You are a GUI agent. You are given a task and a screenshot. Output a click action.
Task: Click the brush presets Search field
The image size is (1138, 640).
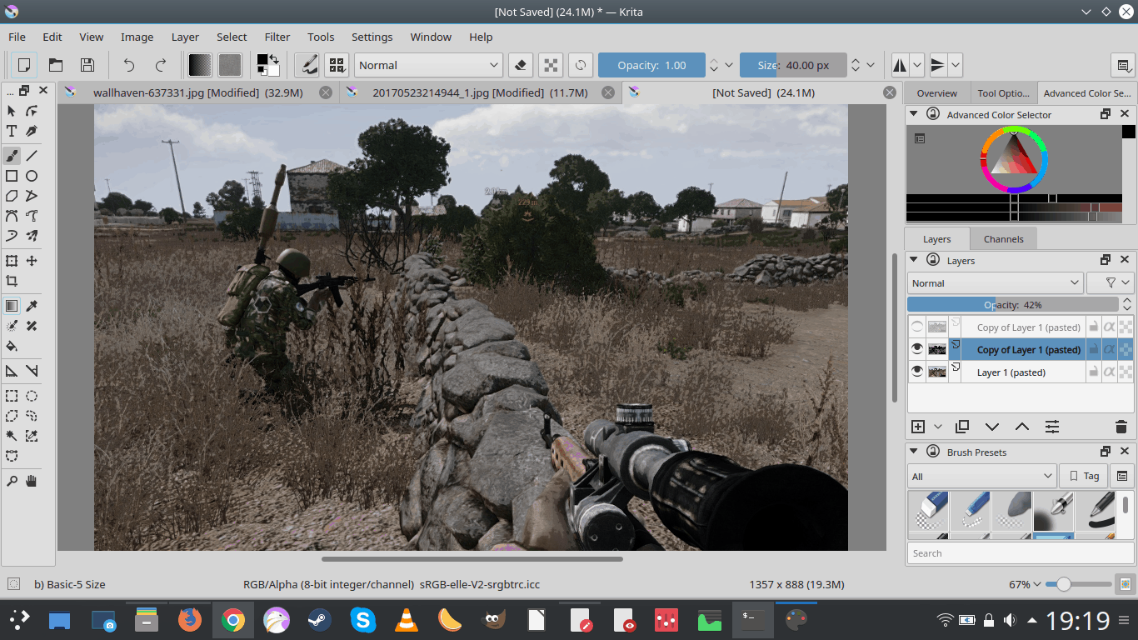1021,553
